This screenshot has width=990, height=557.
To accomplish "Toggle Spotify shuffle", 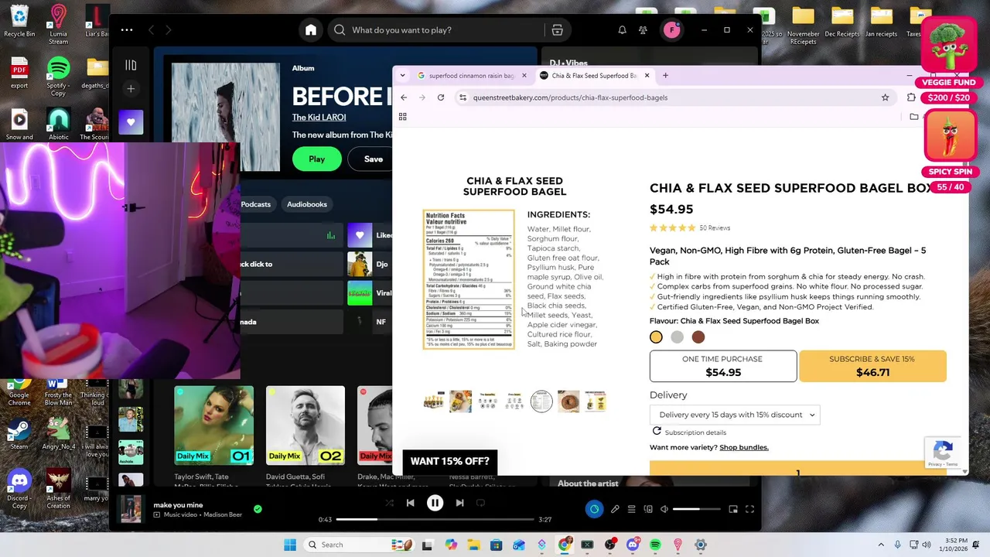I will 389,503.
